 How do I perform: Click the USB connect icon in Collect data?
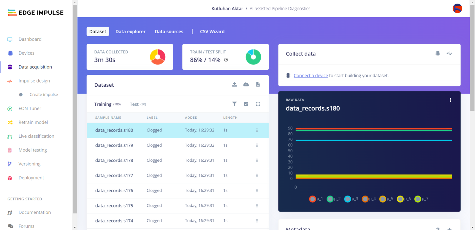pyautogui.click(x=449, y=53)
